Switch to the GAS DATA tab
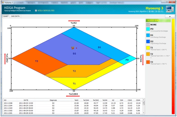Viewport: 177px width, 117px height. pyautogui.click(x=15, y=16)
